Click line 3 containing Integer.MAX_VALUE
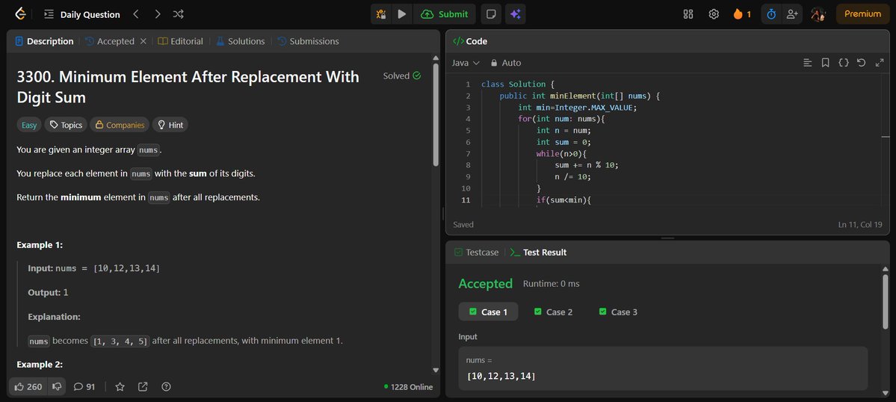 pyautogui.click(x=577, y=108)
